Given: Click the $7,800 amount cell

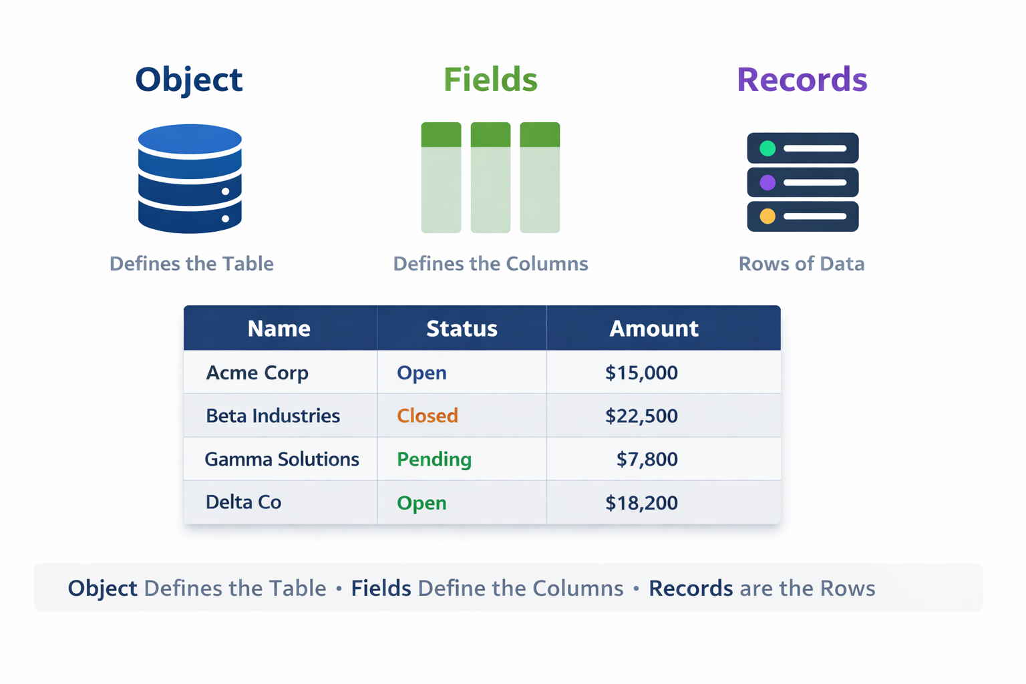Looking at the screenshot, I should coord(647,459).
